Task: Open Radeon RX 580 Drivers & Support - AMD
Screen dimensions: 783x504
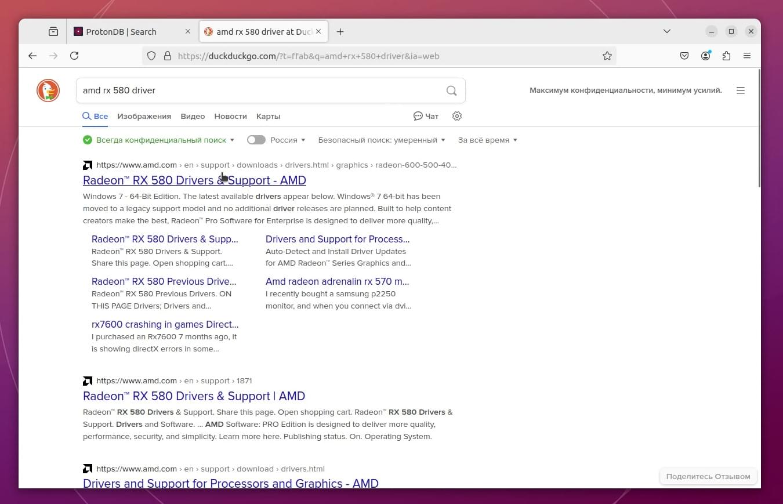Action: (194, 180)
